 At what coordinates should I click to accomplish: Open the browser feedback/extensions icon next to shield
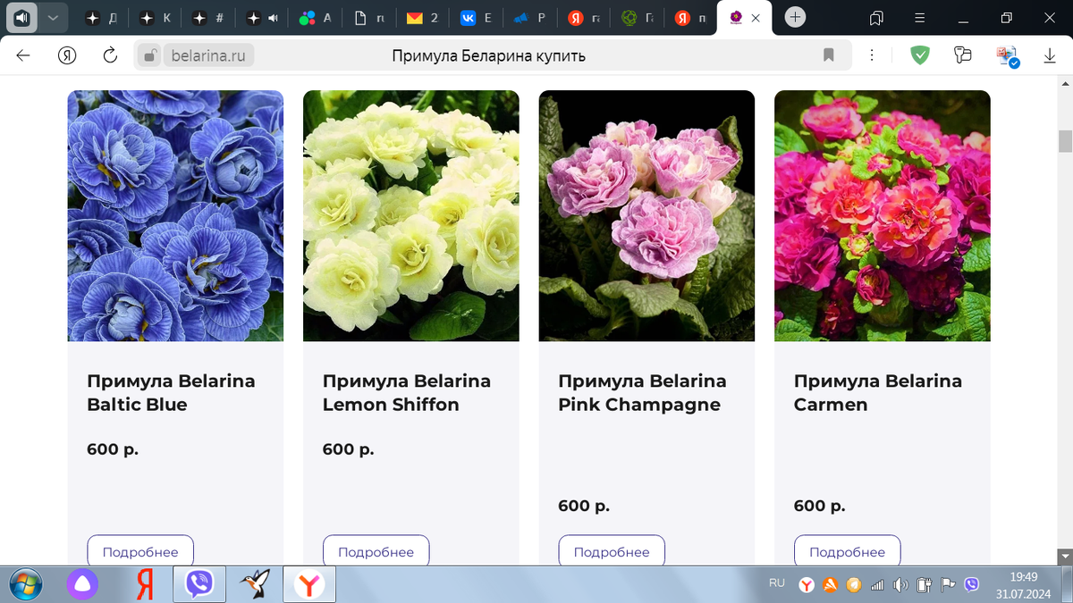click(963, 55)
